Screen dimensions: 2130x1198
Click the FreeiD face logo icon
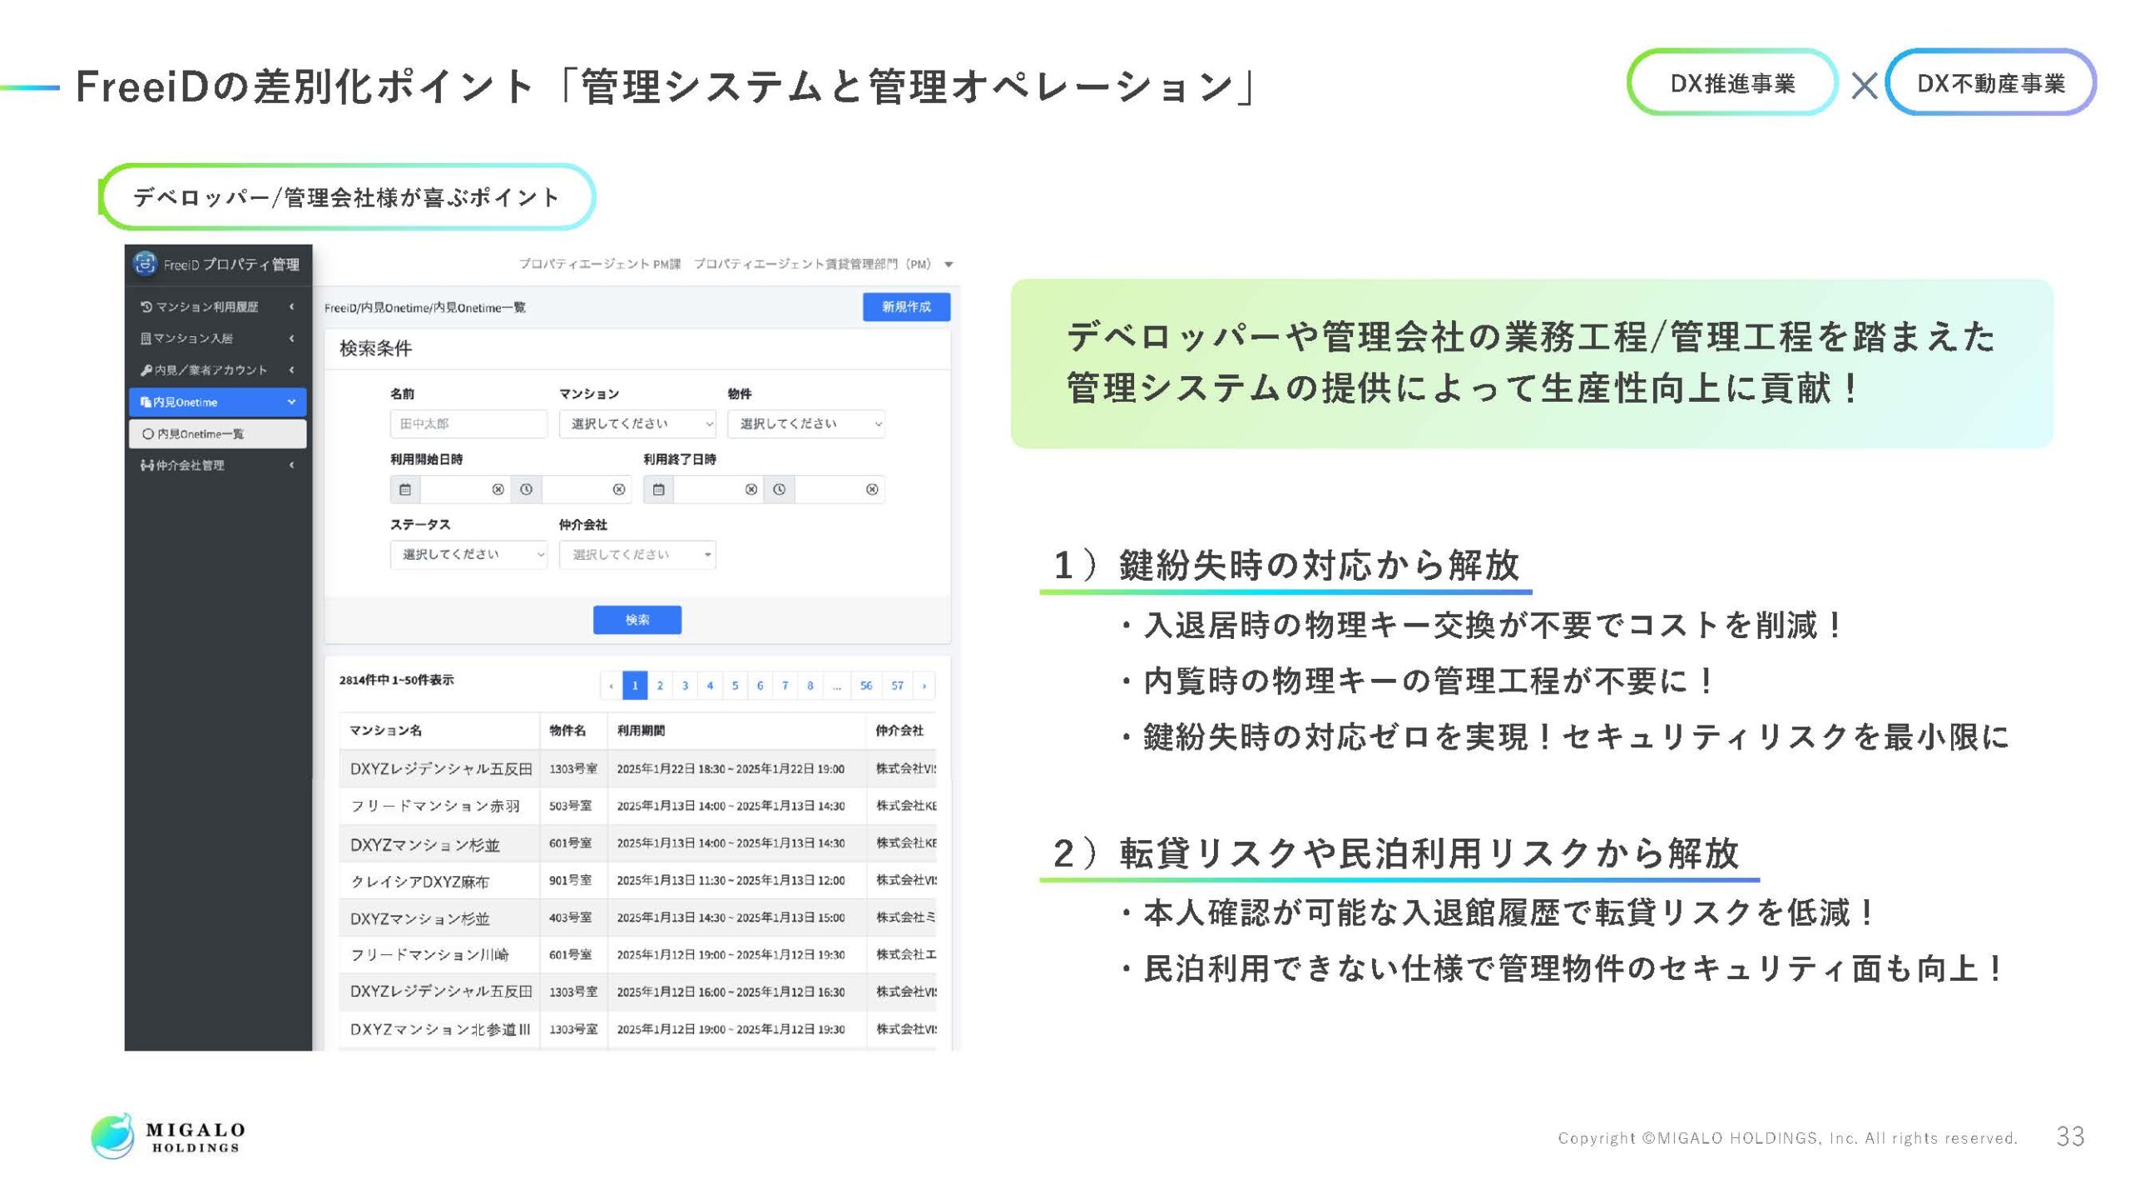click(145, 263)
